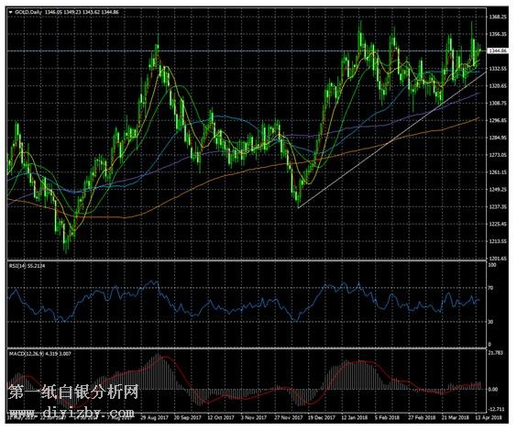Click the 1201.65 price scale label
The width and height of the screenshot is (517, 431).
pyautogui.click(x=497, y=259)
